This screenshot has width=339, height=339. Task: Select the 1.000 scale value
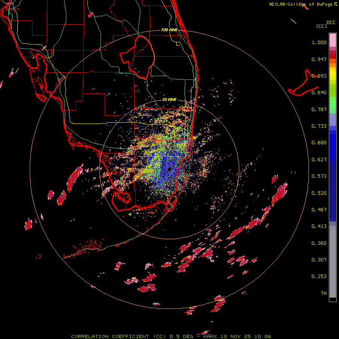[x=319, y=42]
